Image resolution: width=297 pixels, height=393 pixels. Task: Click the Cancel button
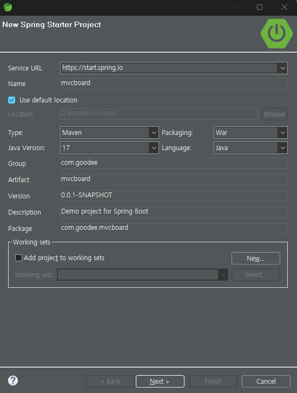(266, 381)
